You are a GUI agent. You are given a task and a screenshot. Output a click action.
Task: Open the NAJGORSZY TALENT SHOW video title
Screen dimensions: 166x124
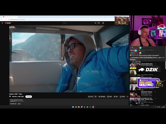(x=147, y=51)
